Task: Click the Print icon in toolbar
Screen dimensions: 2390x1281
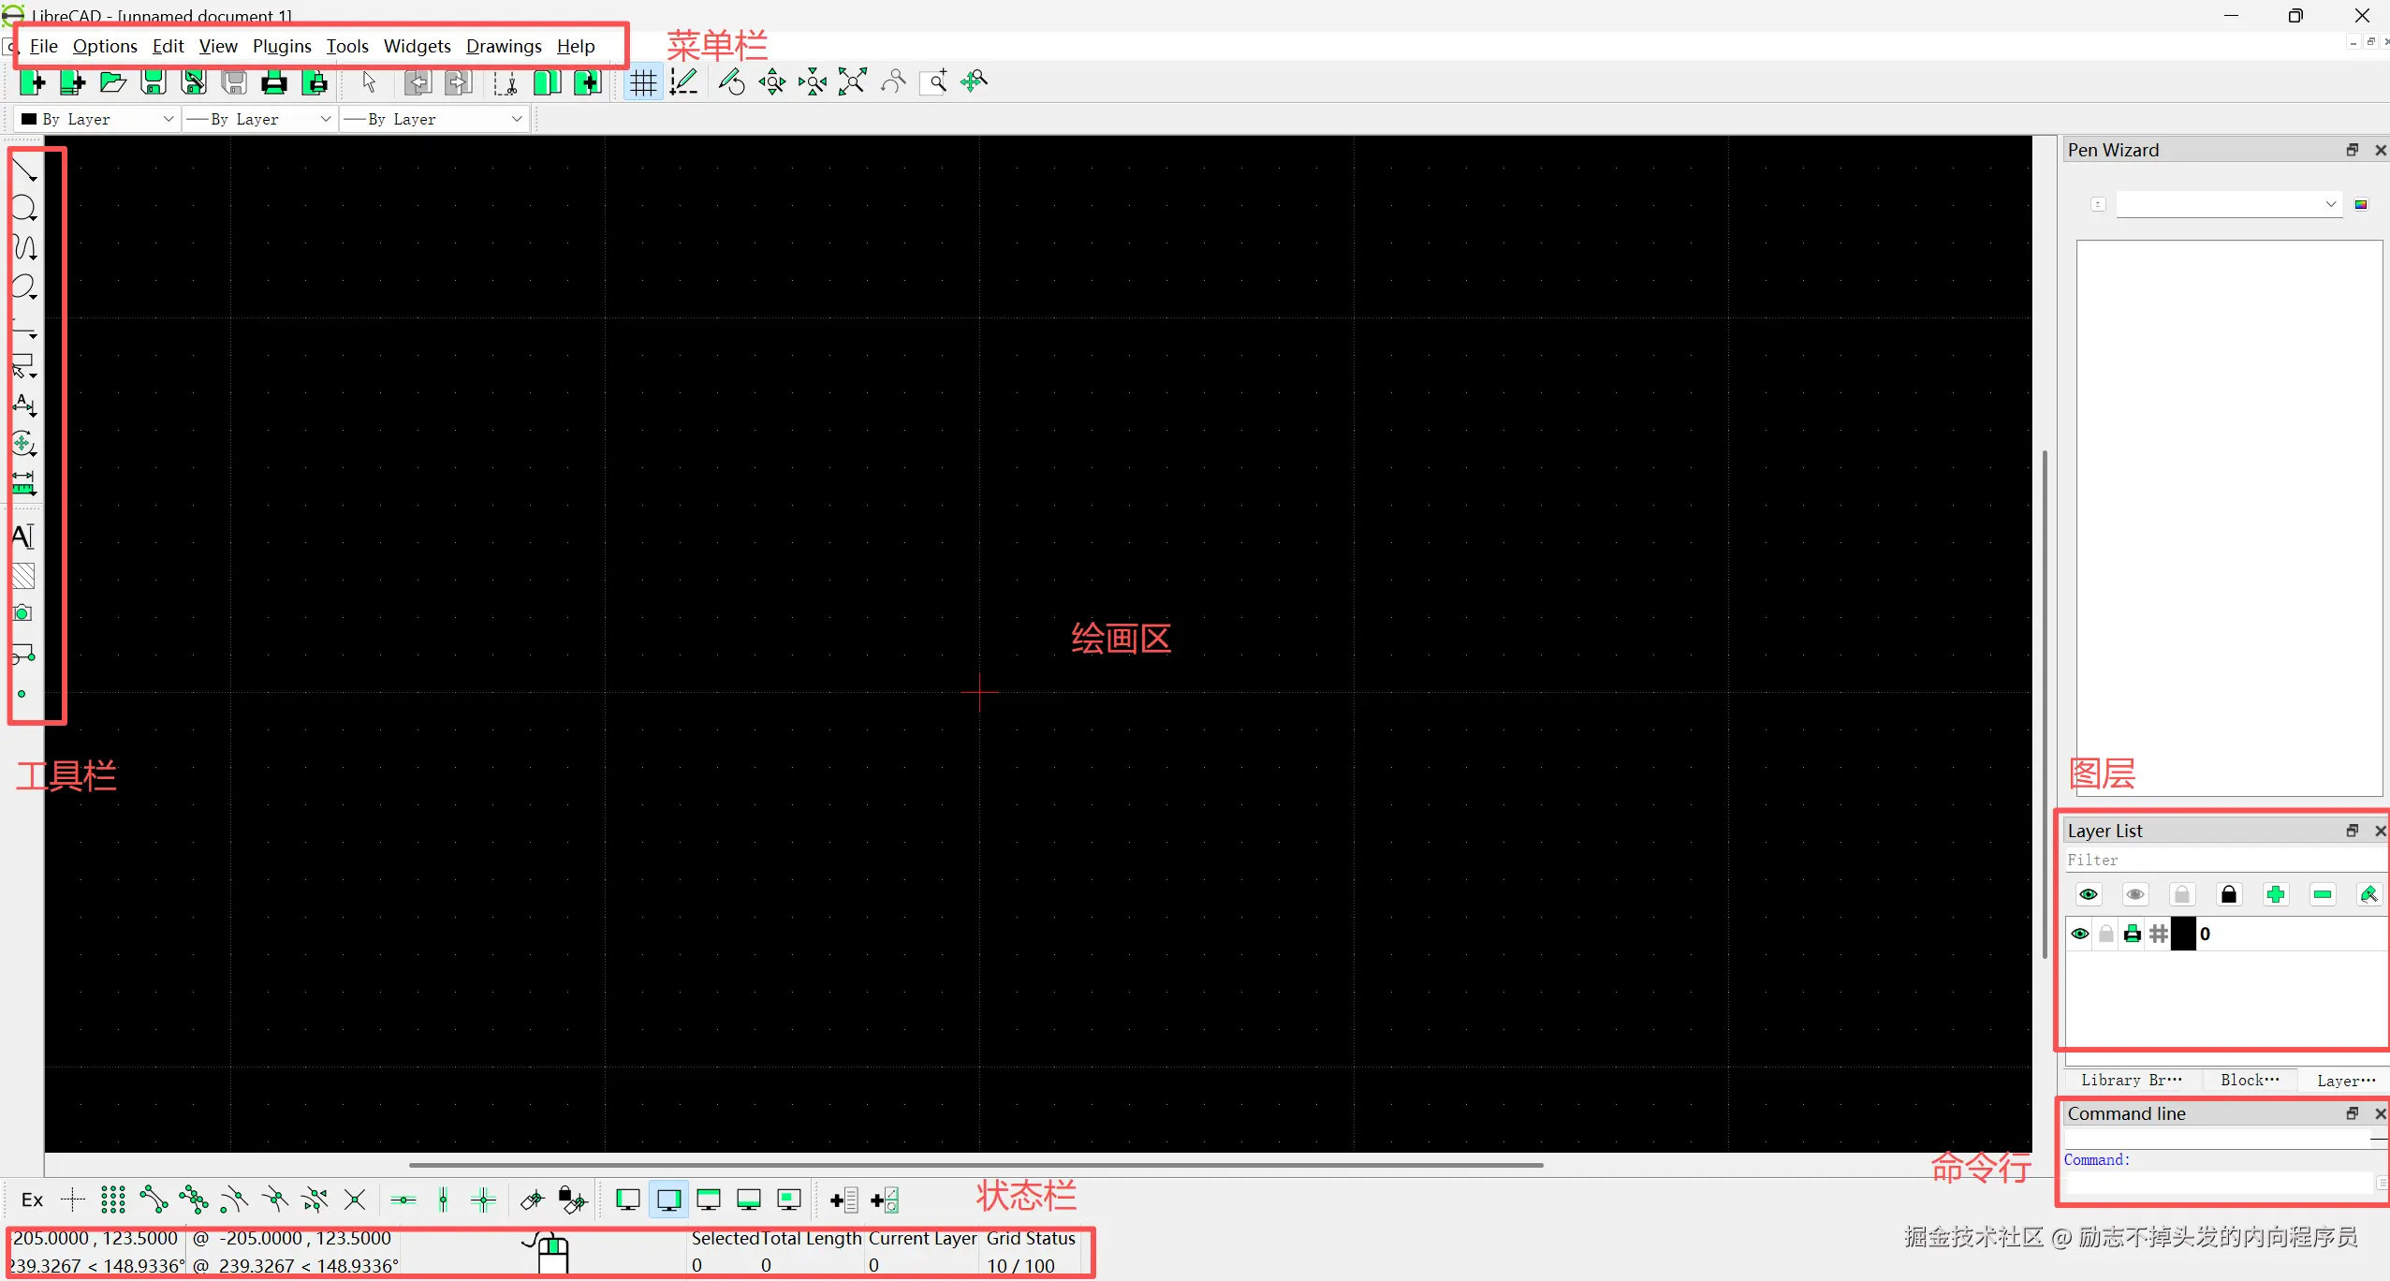Action: pyautogui.click(x=274, y=82)
